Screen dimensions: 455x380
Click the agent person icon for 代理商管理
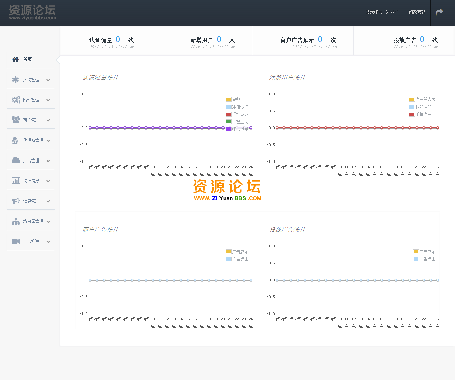[x=15, y=140]
